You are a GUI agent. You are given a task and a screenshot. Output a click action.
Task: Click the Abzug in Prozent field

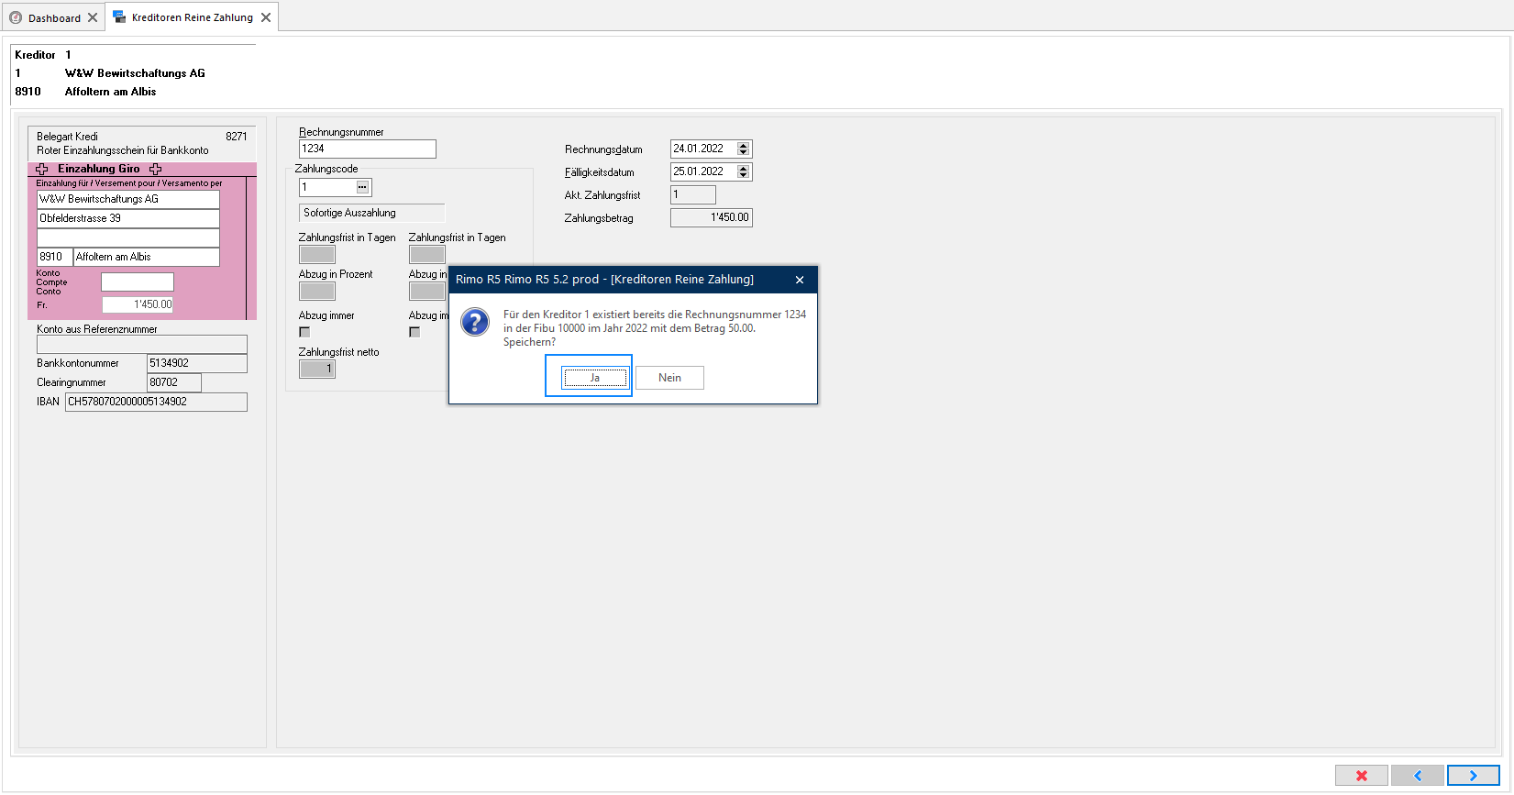click(x=317, y=291)
